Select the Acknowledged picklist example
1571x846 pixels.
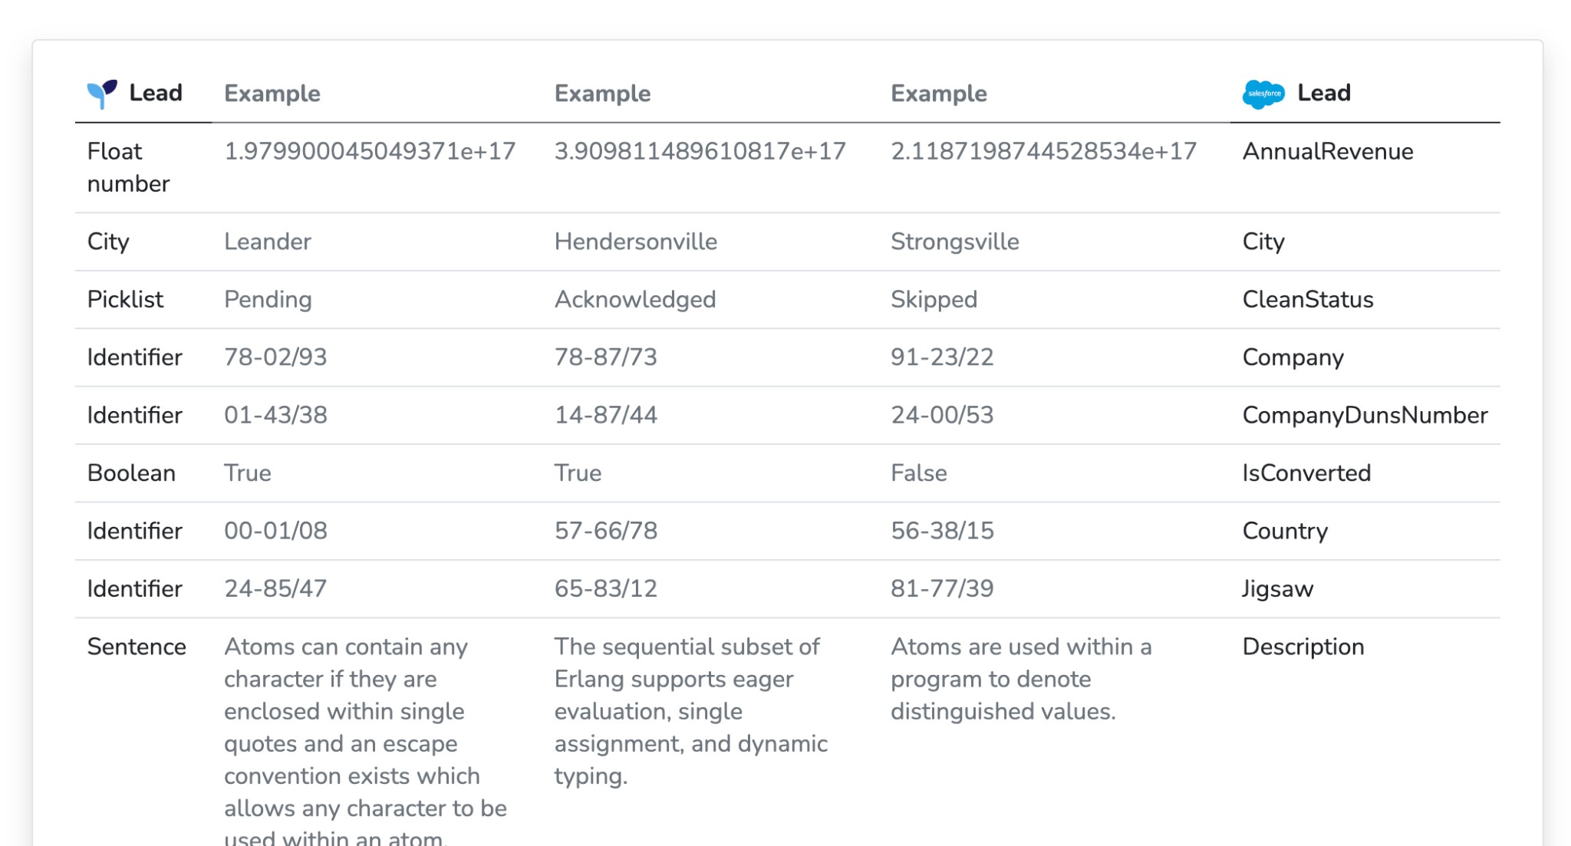(x=634, y=300)
